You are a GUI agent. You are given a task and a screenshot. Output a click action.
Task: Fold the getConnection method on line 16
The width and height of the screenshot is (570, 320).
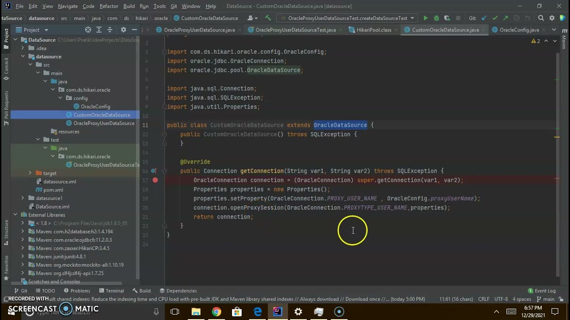(164, 171)
